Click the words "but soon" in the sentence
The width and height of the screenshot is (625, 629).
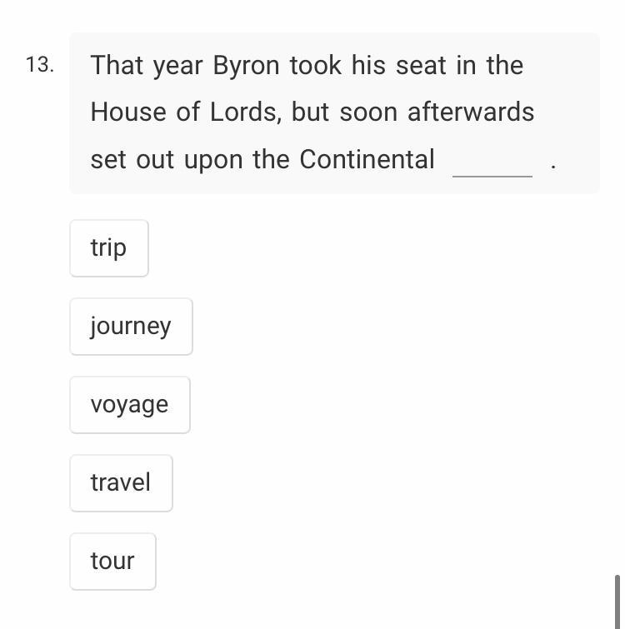click(x=344, y=112)
